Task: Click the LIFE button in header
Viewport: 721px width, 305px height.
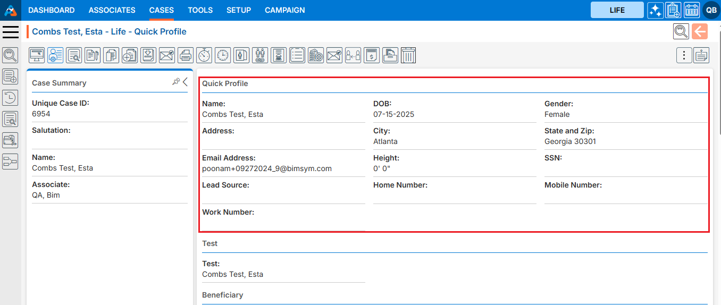Action: [x=617, y=10]
